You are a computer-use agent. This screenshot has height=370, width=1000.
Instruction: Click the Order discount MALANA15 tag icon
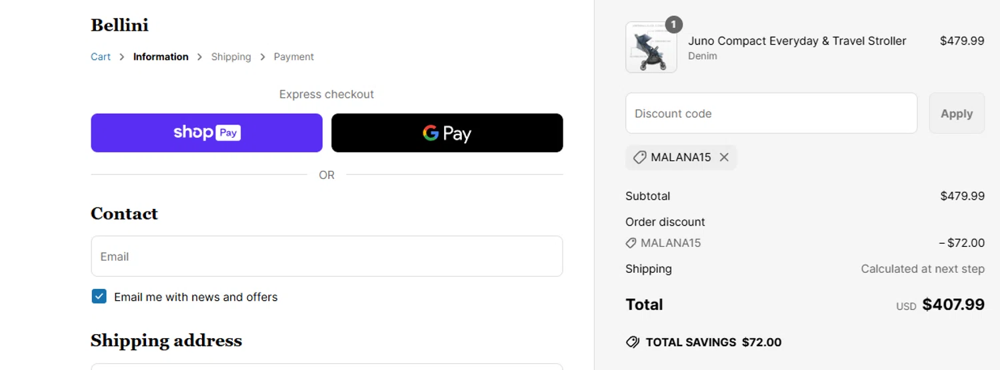(631, 244)
